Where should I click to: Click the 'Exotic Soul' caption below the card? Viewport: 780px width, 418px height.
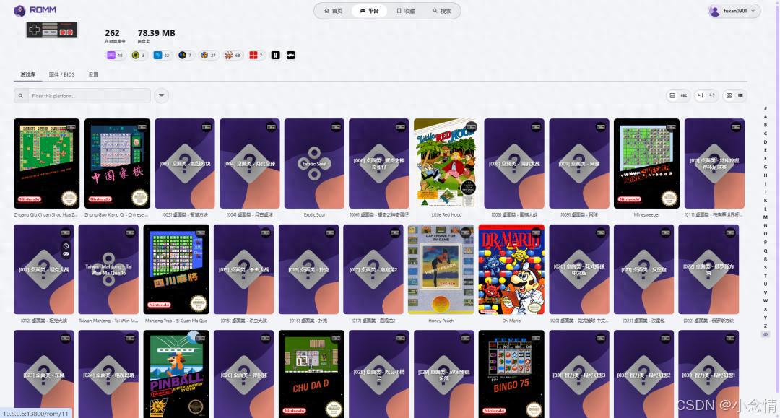pyautogui.click(x=314, y=214)
